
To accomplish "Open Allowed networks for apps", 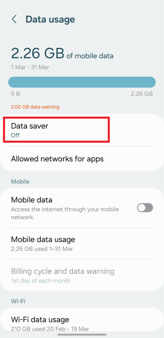I will click(x=82, y=159).
